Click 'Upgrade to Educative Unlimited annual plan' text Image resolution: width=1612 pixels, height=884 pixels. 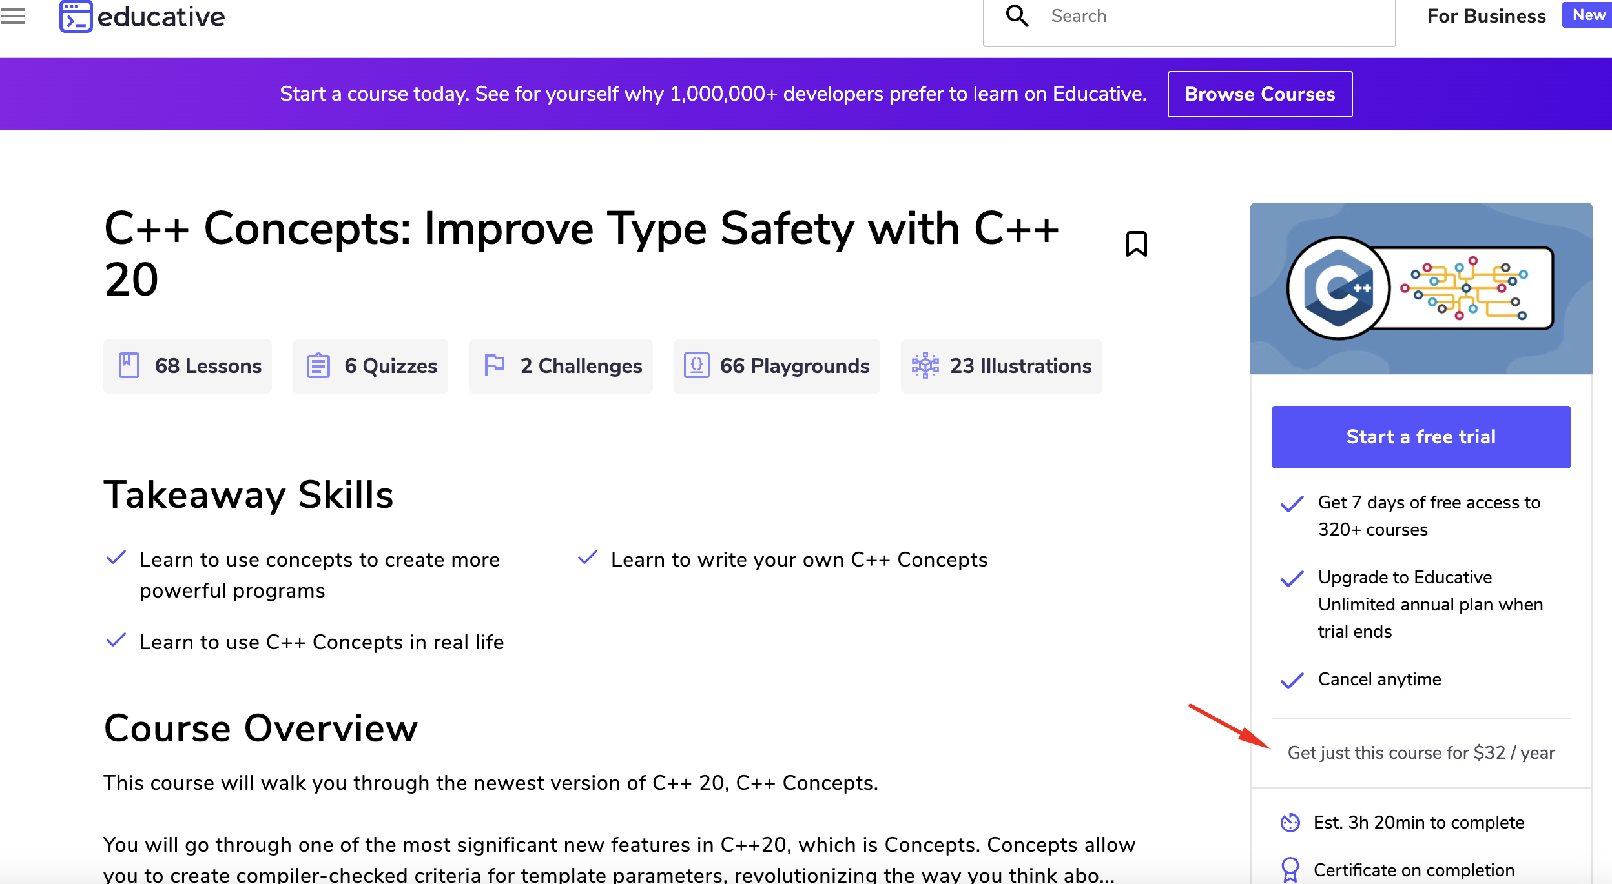1431,604
